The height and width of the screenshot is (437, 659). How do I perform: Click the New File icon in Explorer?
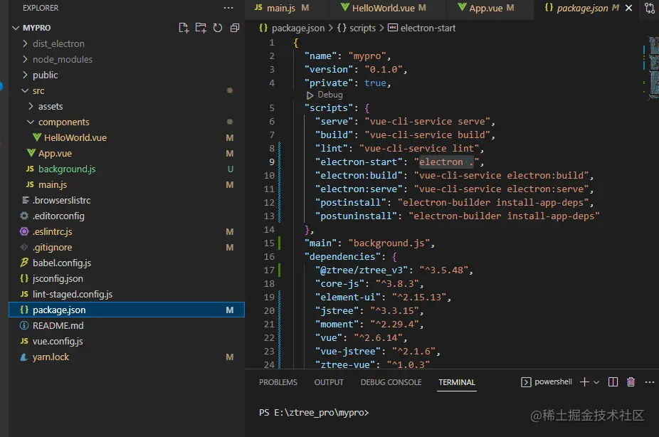point(184,28)
